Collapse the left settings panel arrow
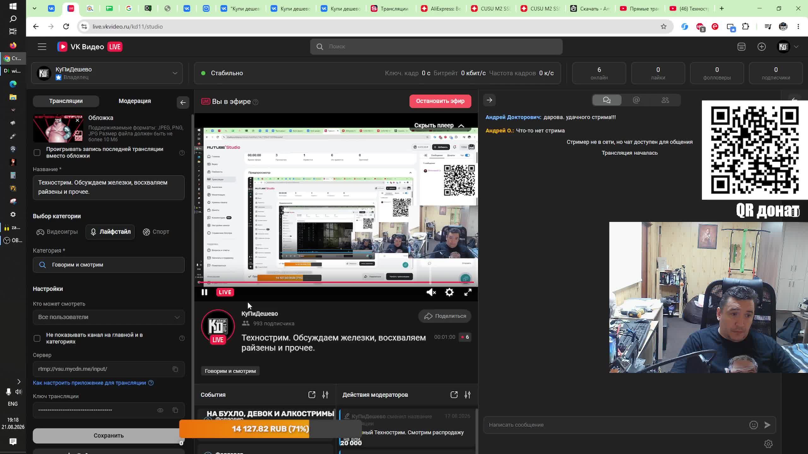 183,102
